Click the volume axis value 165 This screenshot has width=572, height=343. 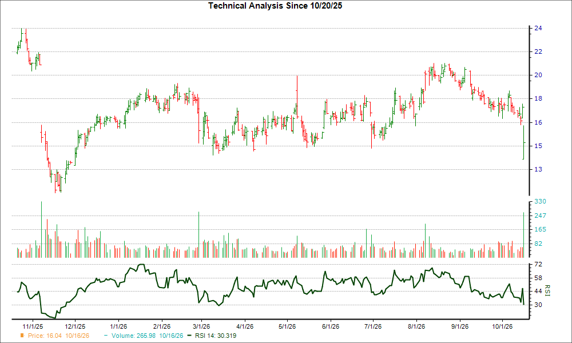click(x=540, y=229)
